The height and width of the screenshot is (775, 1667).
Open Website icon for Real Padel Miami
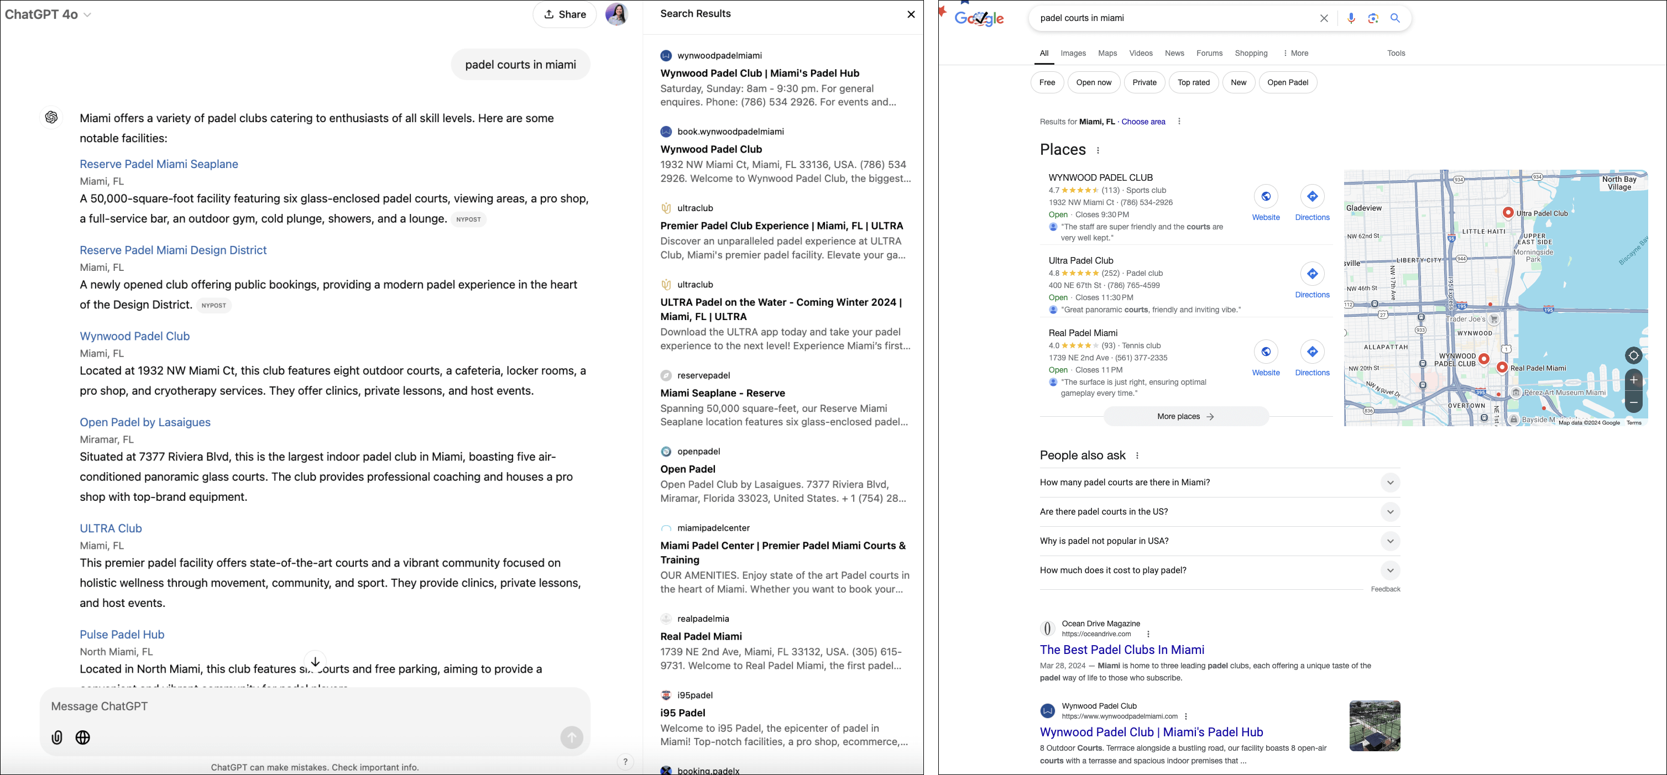tap(1266, 351)
